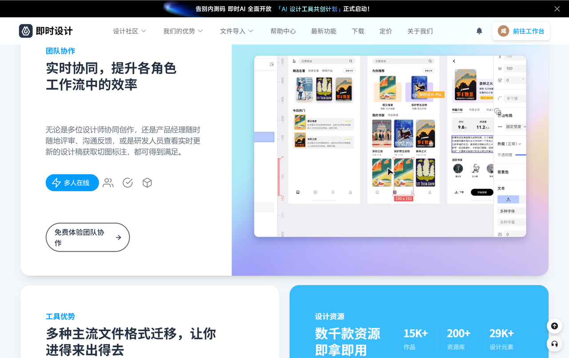Select the 多人在线 blue pill button
The image size is (569, 358).
(72, 183)
